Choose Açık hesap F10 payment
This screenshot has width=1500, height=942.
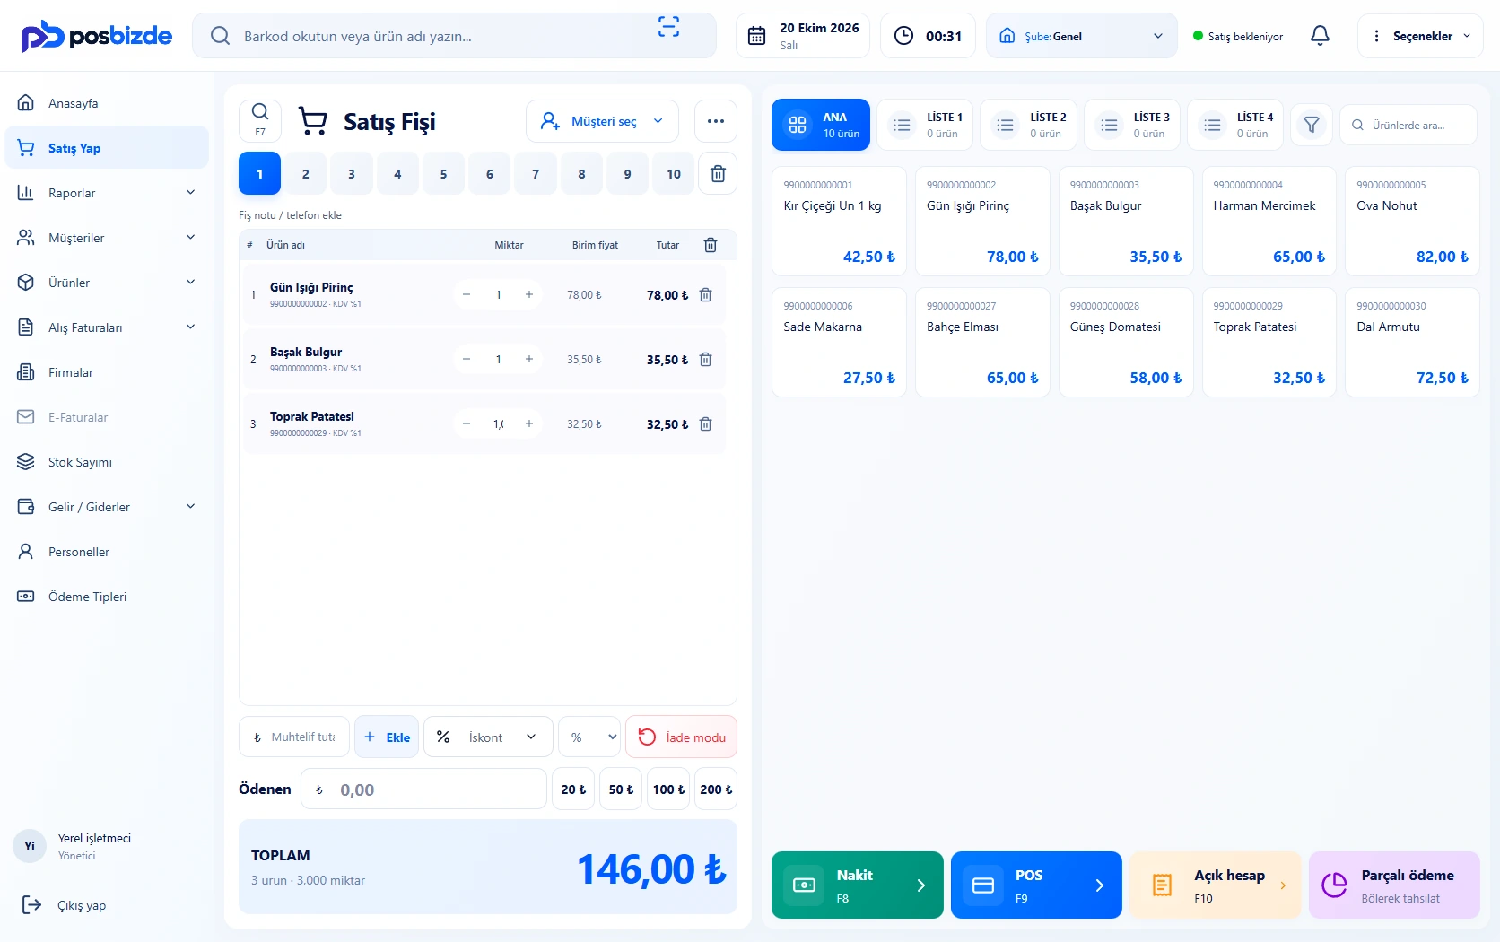1215,885
